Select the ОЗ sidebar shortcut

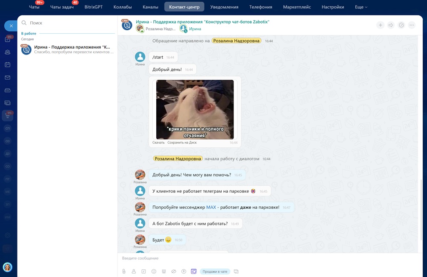pyautogui.click(x=8, y=141)
